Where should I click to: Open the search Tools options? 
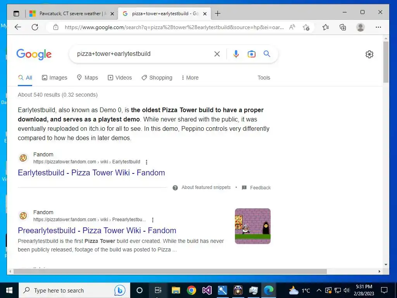(x=264, y=78)
